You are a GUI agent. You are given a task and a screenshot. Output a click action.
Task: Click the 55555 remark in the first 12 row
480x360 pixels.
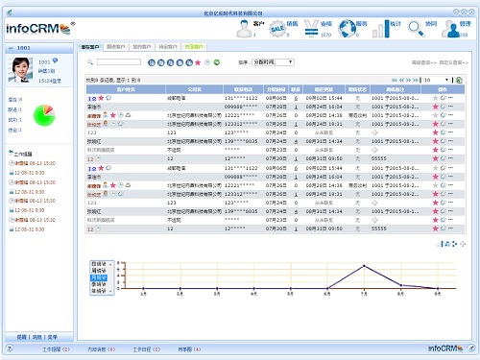(379, 158)
